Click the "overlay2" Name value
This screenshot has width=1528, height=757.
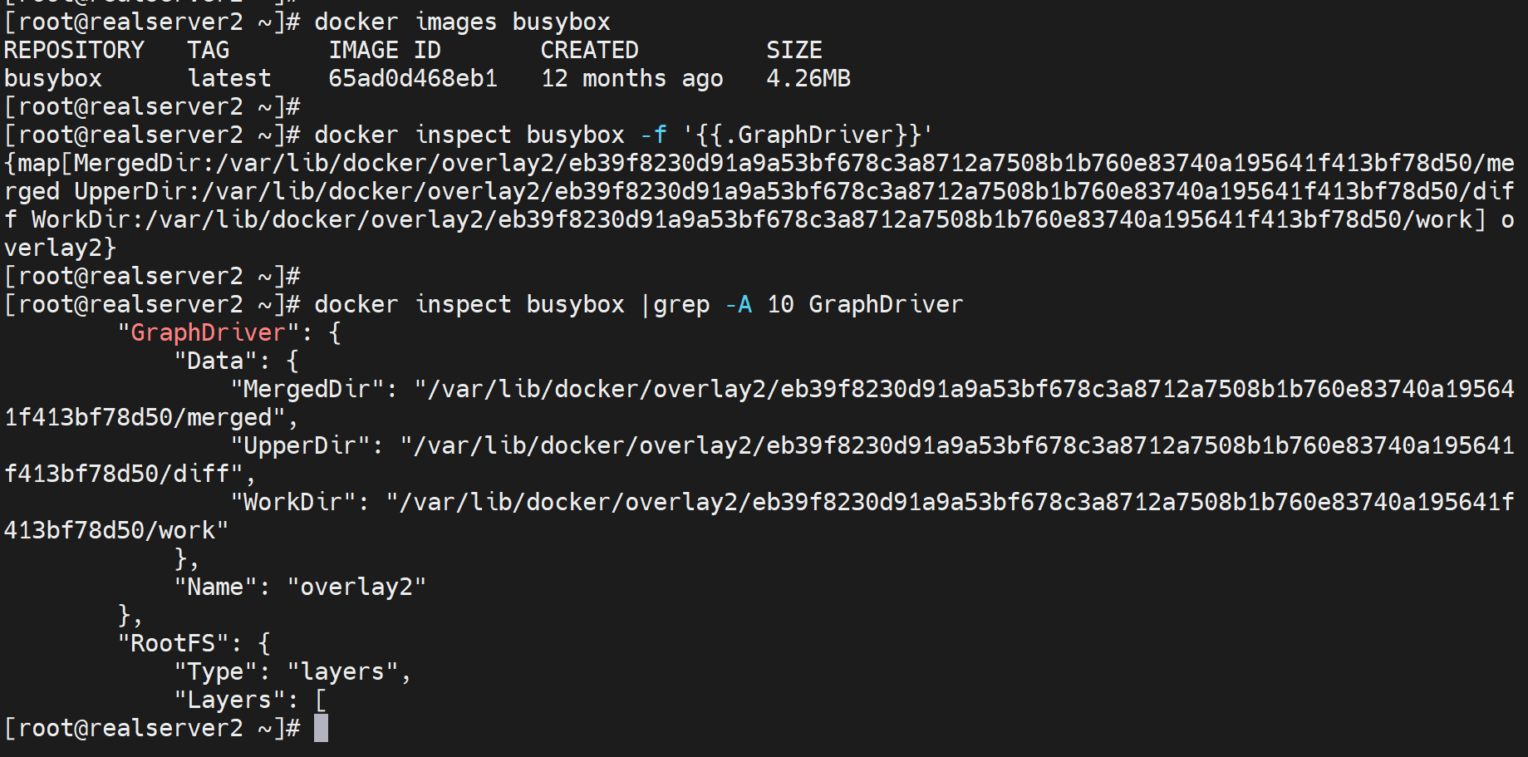(356, 587)
